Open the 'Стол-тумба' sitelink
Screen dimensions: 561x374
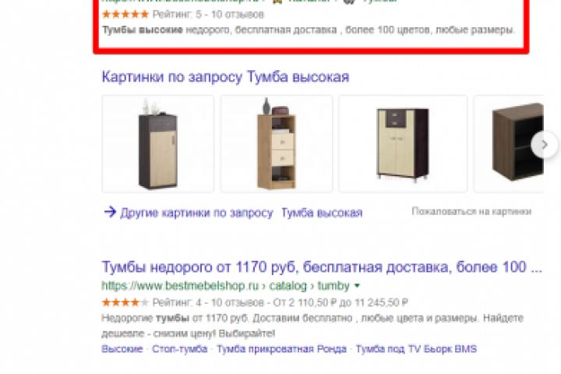point(180,349)
